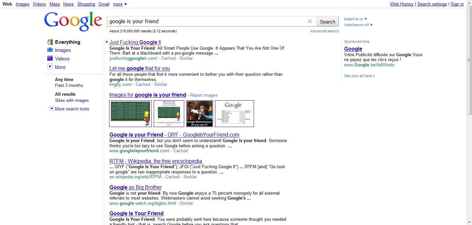
Task: Open the Advanced search link
Action: pos(324,31)
